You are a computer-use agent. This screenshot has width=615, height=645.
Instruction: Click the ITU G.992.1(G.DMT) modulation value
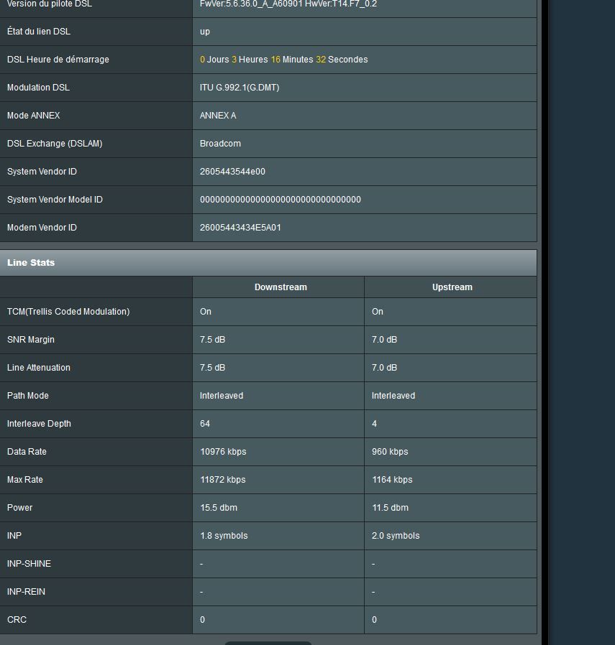tap(240, 88)
